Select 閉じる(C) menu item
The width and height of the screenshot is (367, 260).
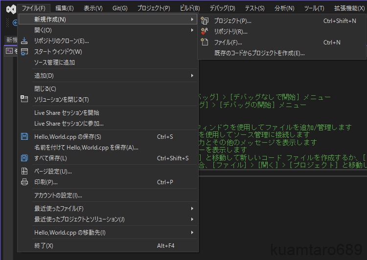click(x=108, y=88)
